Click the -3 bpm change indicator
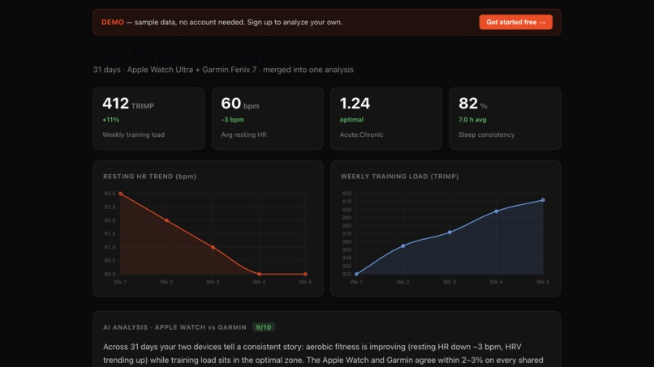The height and width of the screenshot is (367, 654). pyautogui.click(x=232, y=120)
